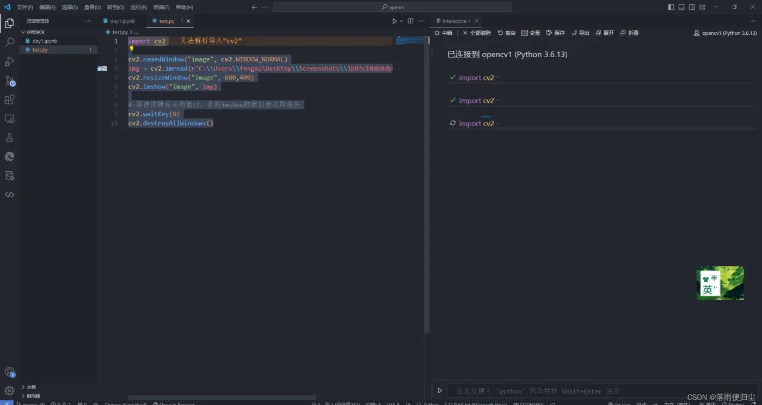762x405 pixels.
Task: Open the Run and Debug view
Action: click(x=9, y=61)
